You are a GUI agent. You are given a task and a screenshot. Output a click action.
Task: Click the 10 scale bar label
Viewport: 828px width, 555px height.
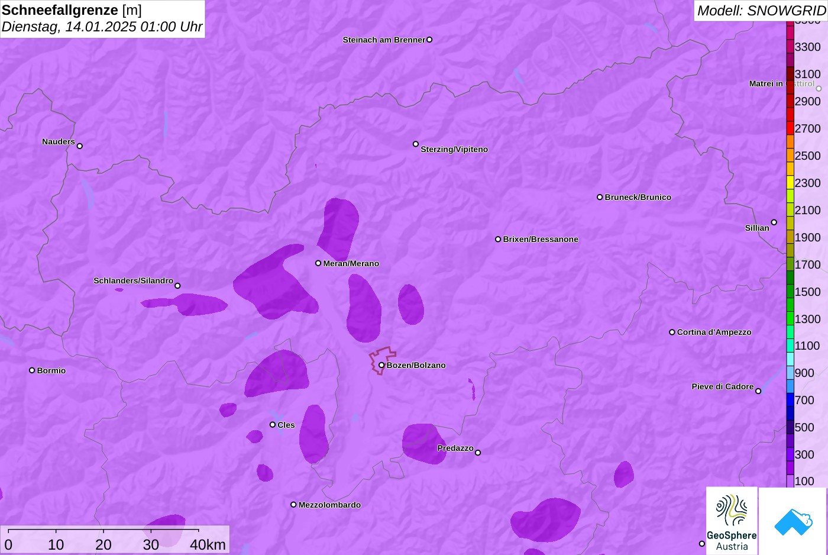(56, 545)
